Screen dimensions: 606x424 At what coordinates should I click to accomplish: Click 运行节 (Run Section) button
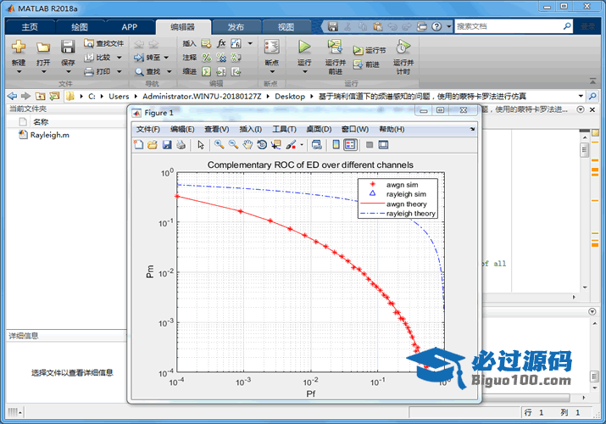click(x=370, y=50)
